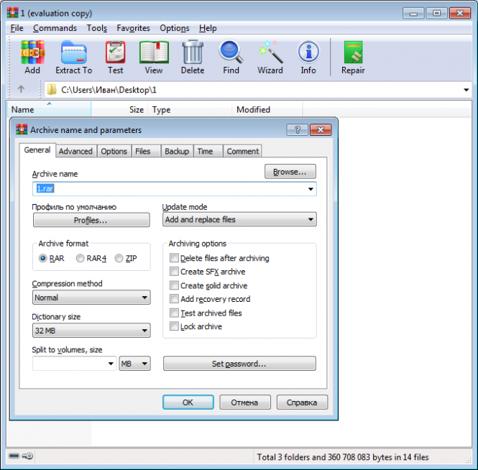Click the Delete trash can icon

[193, 57]
